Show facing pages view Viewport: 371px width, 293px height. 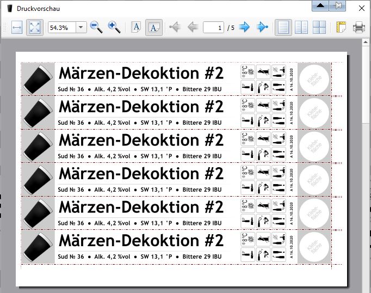(x=301, y=27)
